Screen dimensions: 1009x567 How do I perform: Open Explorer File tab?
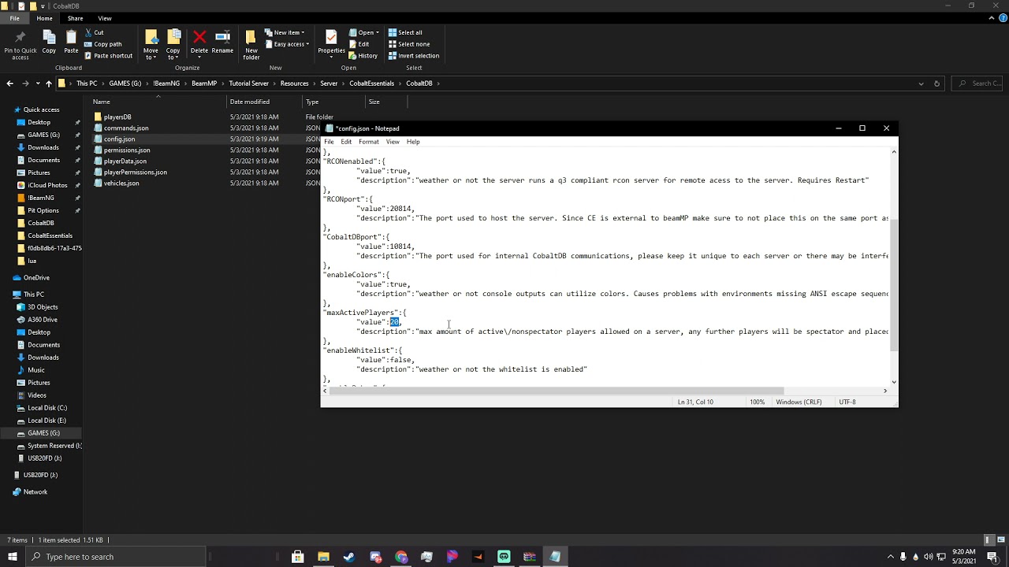click(x=14, y=18)
